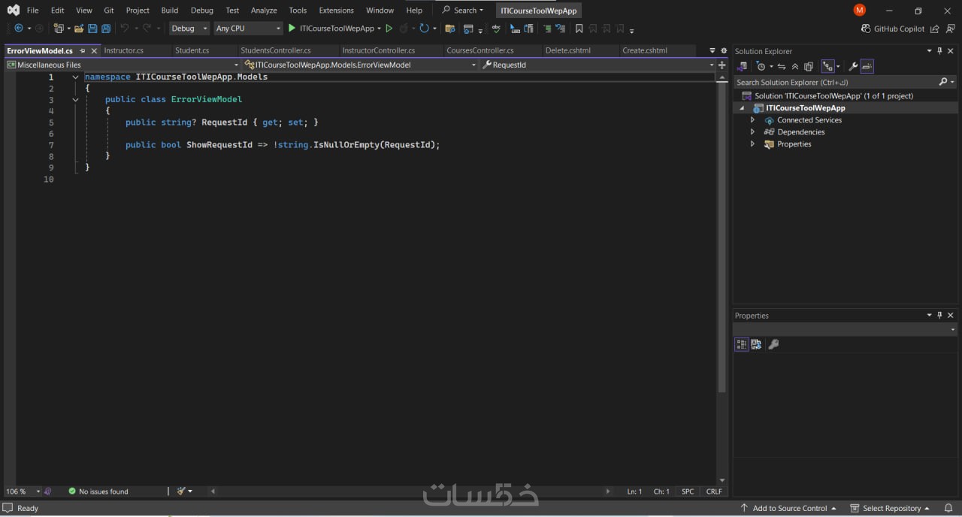
Task: Switch to the StudentsController.cs tab
Action: pos(276,50)
